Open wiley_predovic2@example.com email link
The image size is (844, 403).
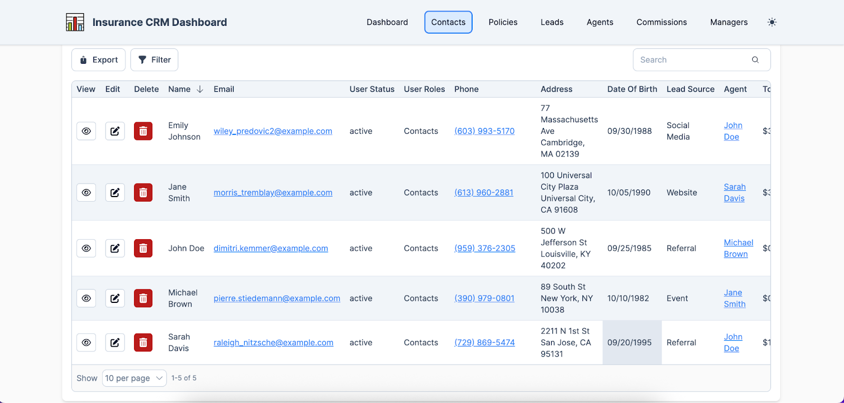[273, 131]
